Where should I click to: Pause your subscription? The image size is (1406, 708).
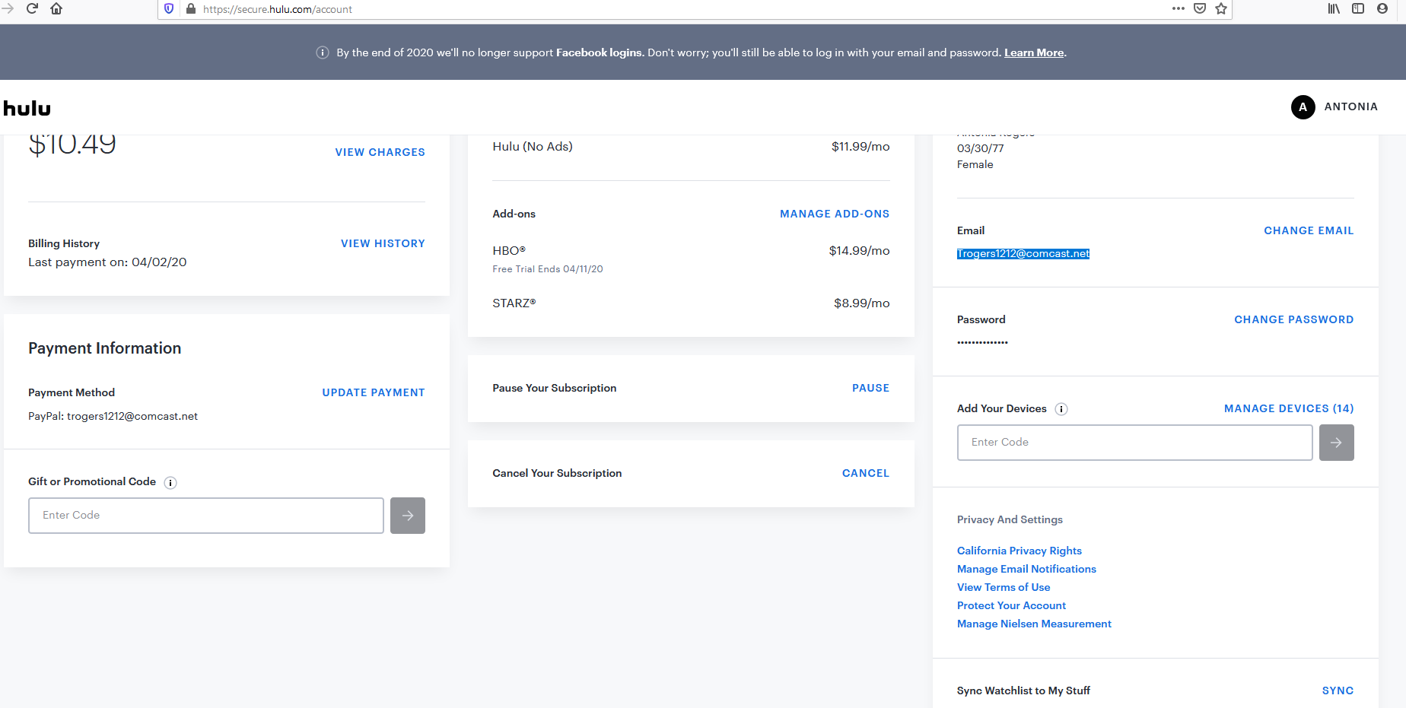870,388
